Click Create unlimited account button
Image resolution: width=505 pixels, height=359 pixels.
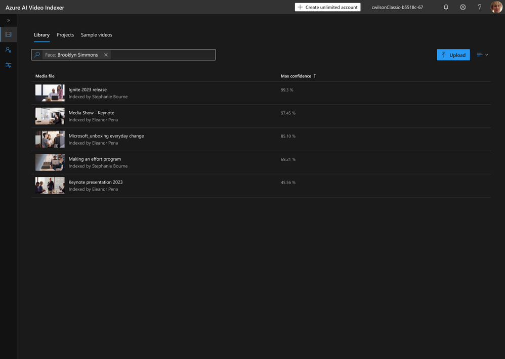327,7
